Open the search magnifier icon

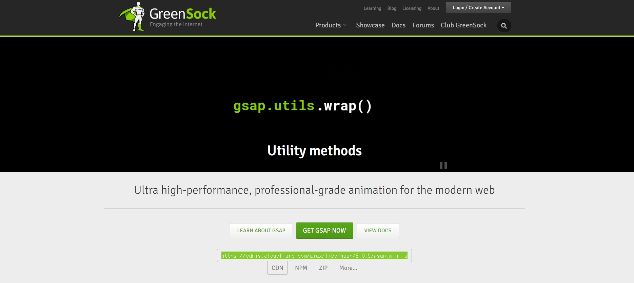point(504,26)
